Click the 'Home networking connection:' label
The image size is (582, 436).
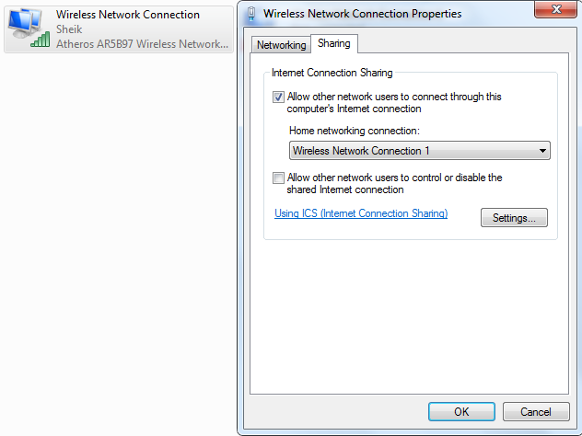point(354,131)
